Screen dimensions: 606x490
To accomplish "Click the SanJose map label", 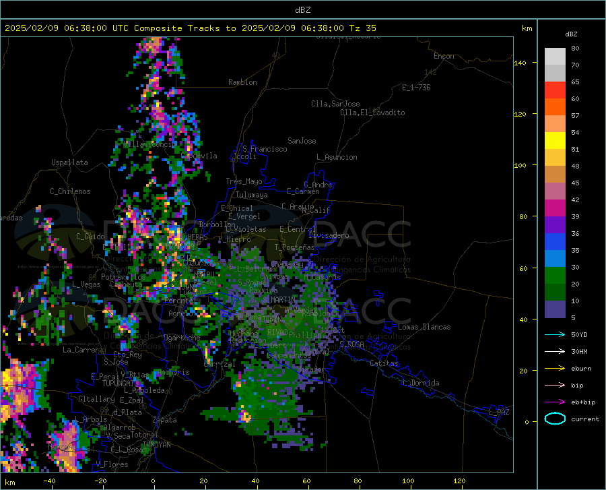I will tap(302, 141).
